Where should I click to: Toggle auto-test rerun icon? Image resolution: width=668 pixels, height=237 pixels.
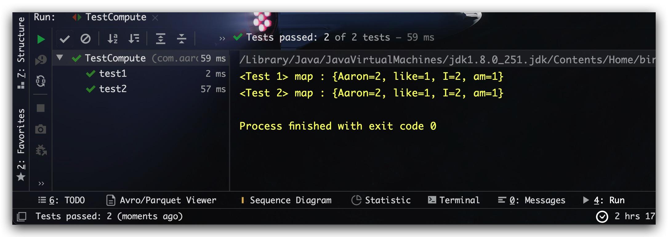coord(41,81)
